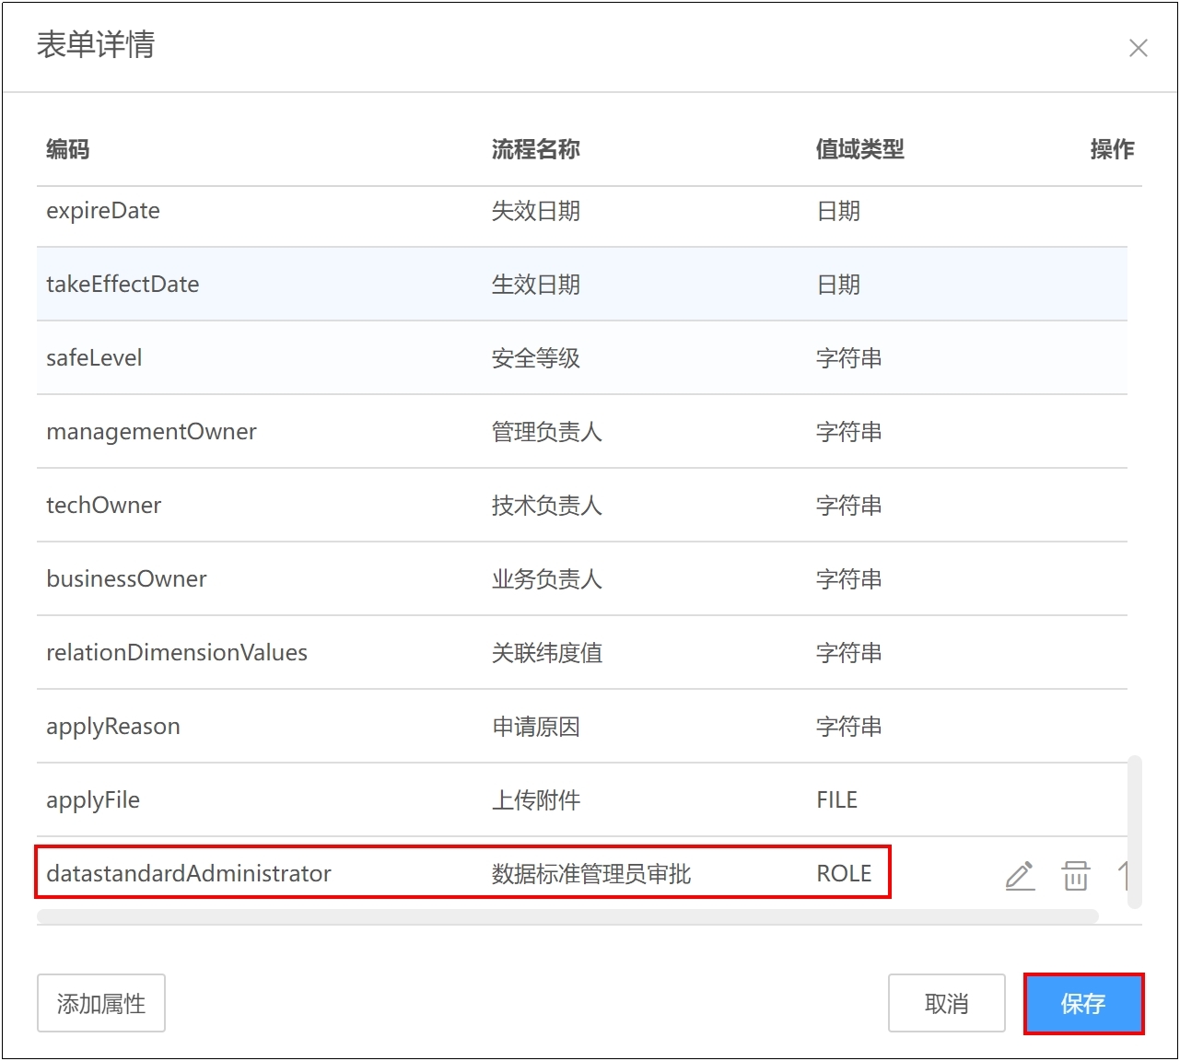Click the 关联纬度值 name cell
1180x1061 pixels.
(x=547, y=653)
